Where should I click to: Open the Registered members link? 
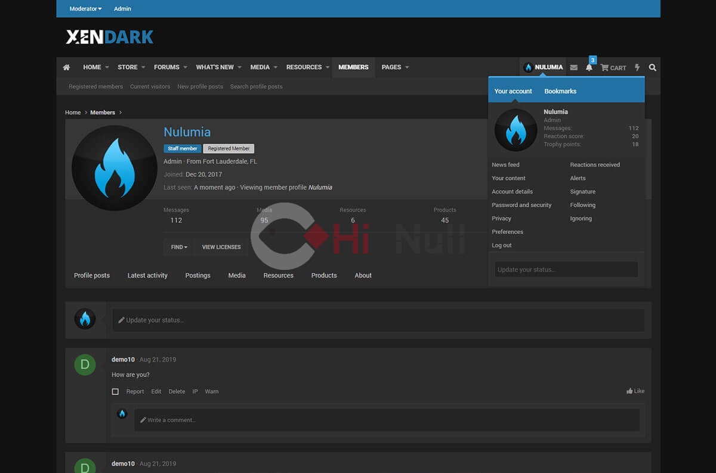coord(95,86)
